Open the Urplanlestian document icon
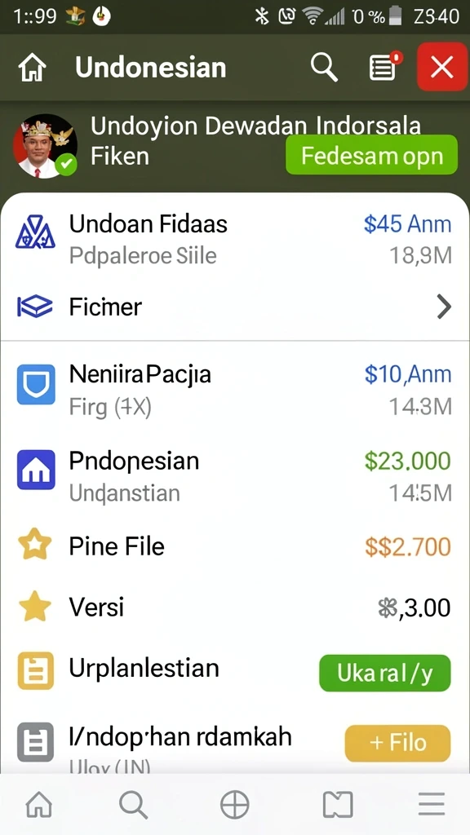This screenshot has width=470, height=835. pyautogui.click(x=36, y=670)
